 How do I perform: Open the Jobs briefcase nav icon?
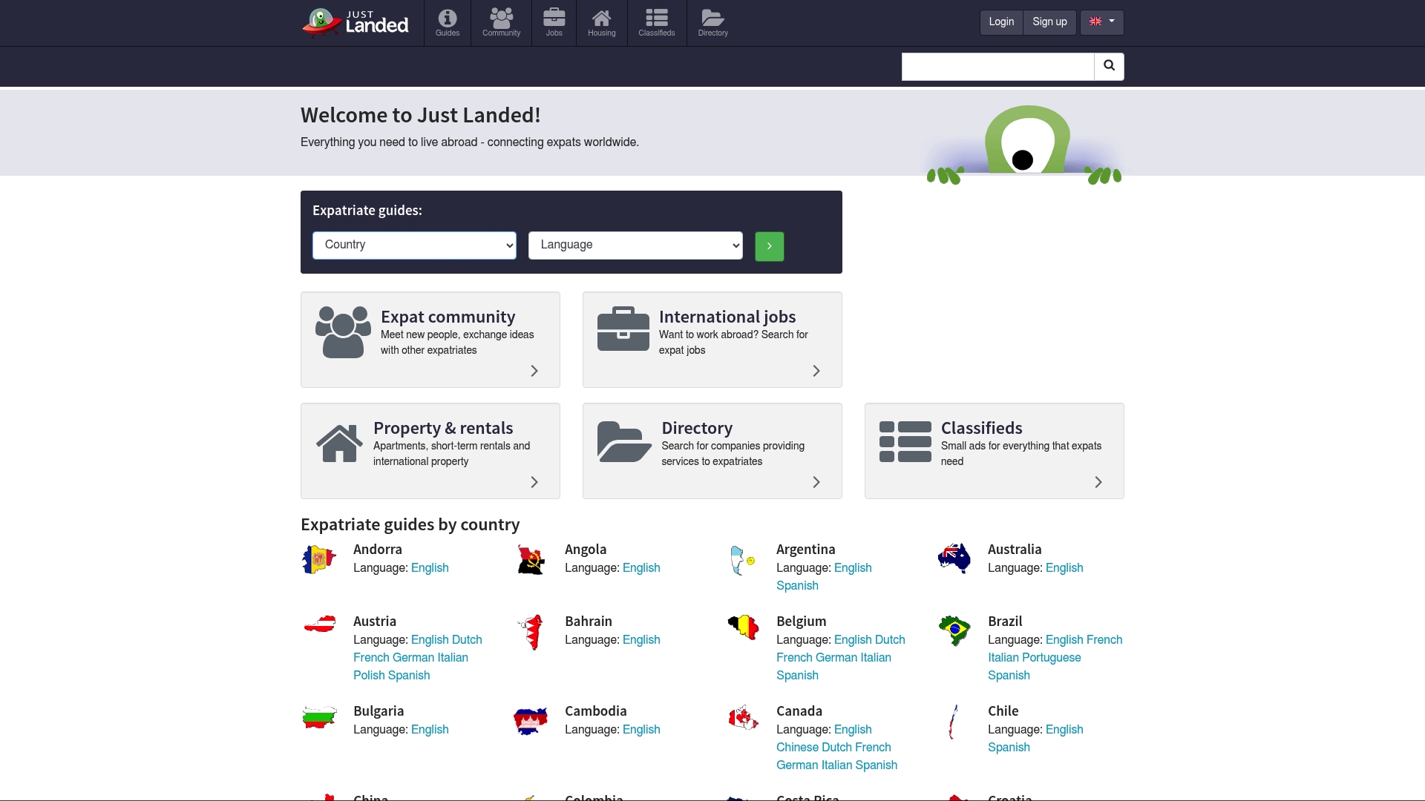[554, 23]
